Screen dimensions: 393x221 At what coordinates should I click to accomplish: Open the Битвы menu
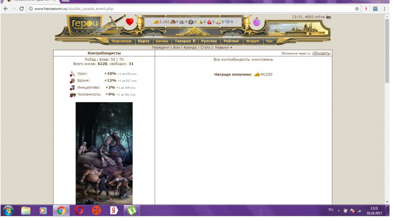click(162, 41)
